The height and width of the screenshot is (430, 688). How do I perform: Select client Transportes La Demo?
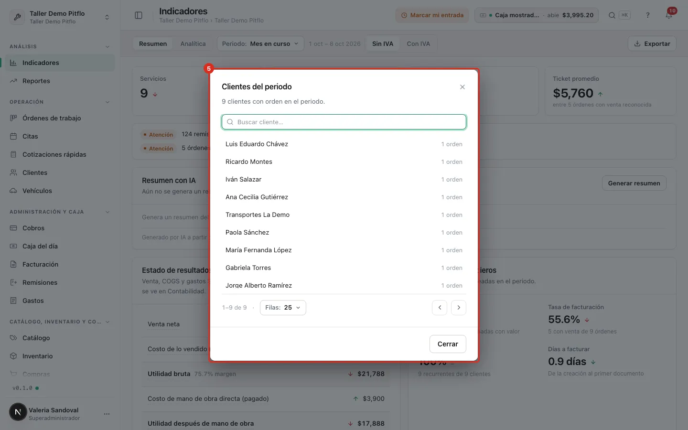pyautogui.click(x=344, y=215)
